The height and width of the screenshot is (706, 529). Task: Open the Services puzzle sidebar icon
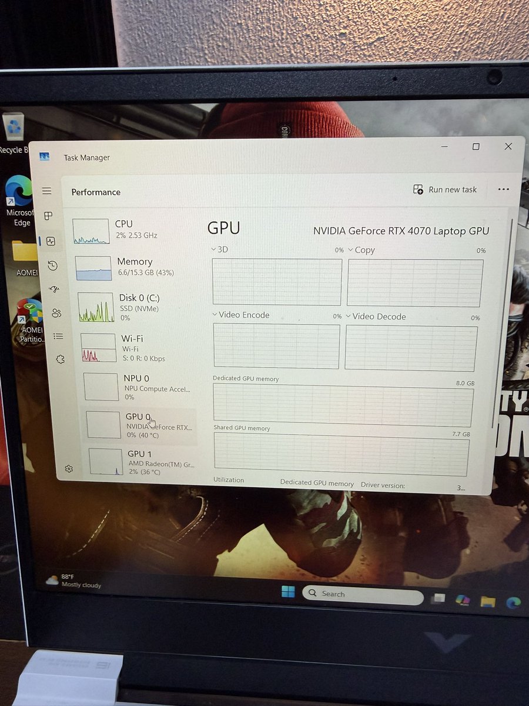point(60,359)
